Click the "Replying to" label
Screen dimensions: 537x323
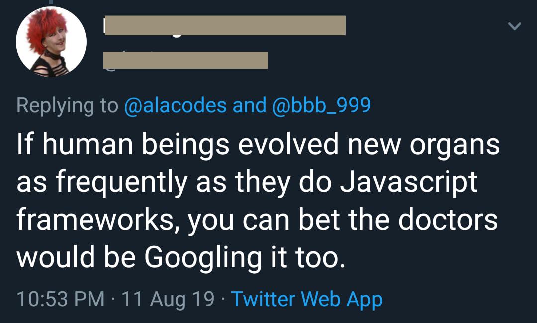(68, 105)
